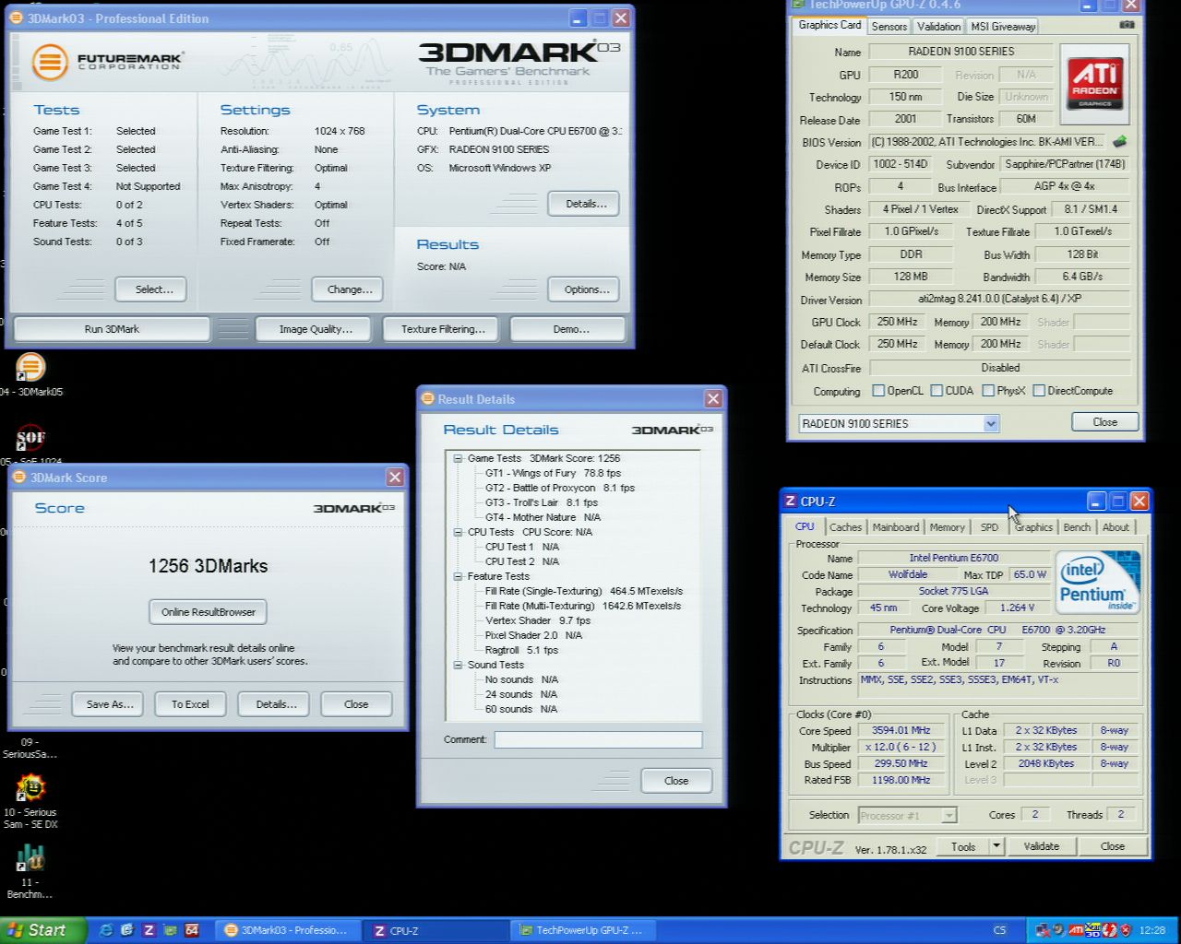
Task: Open the CPU-Z SPD tab
Action: click(x=989, y=527)
